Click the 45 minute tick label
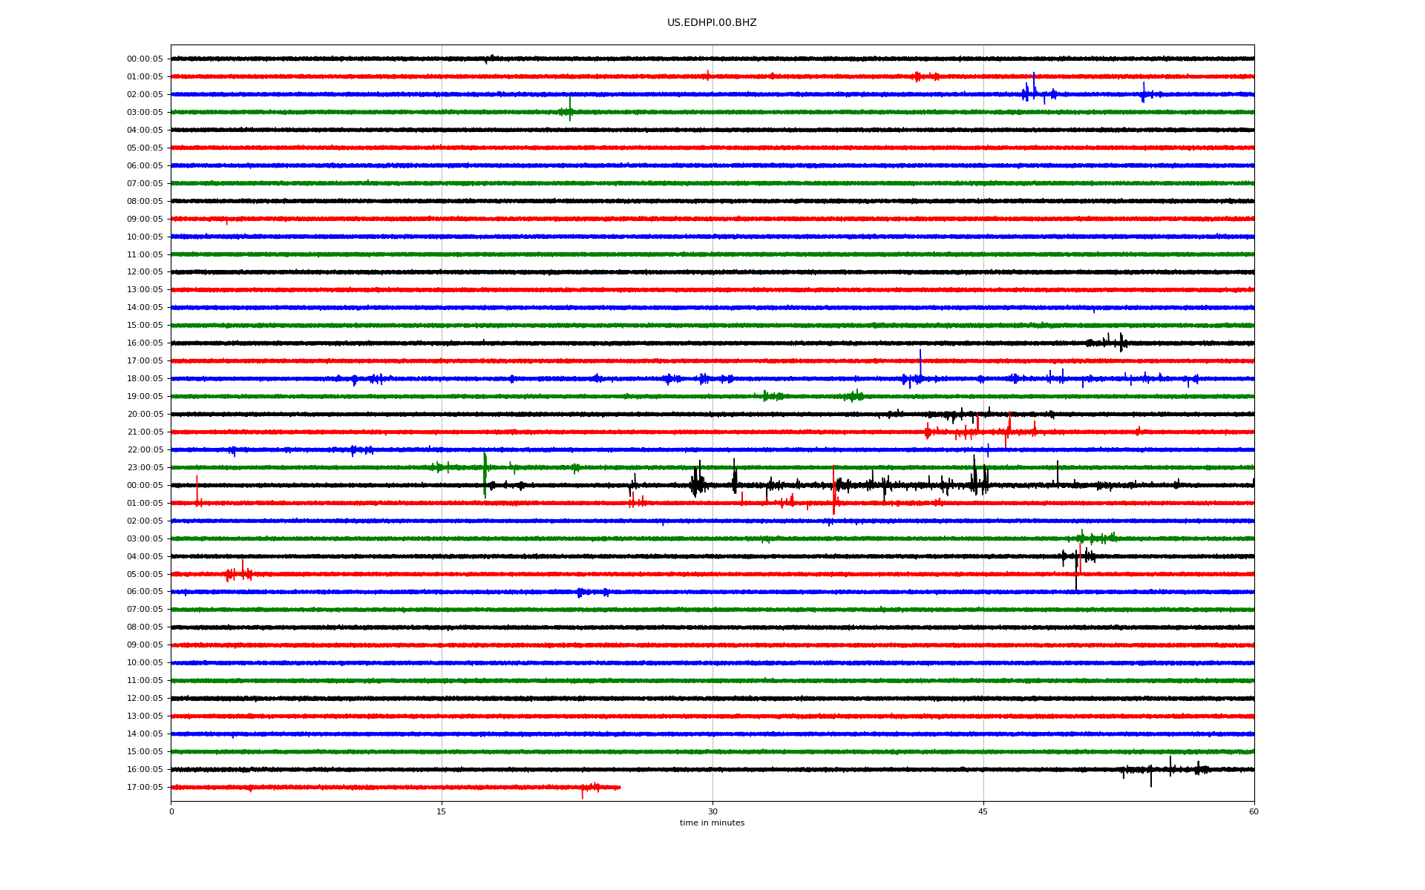 pyautogui.click(x=983, y=811)
